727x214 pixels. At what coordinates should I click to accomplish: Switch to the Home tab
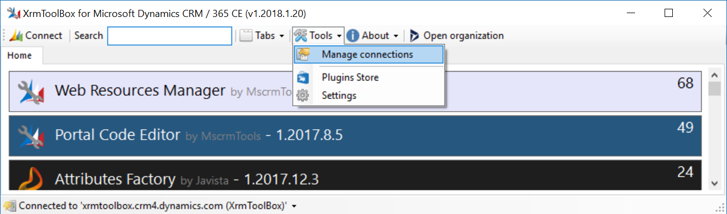20,55
